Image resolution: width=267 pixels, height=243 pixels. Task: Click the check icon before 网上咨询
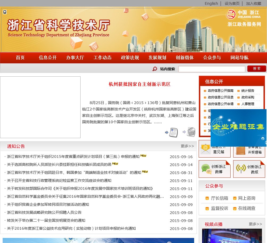pos(235,198)
